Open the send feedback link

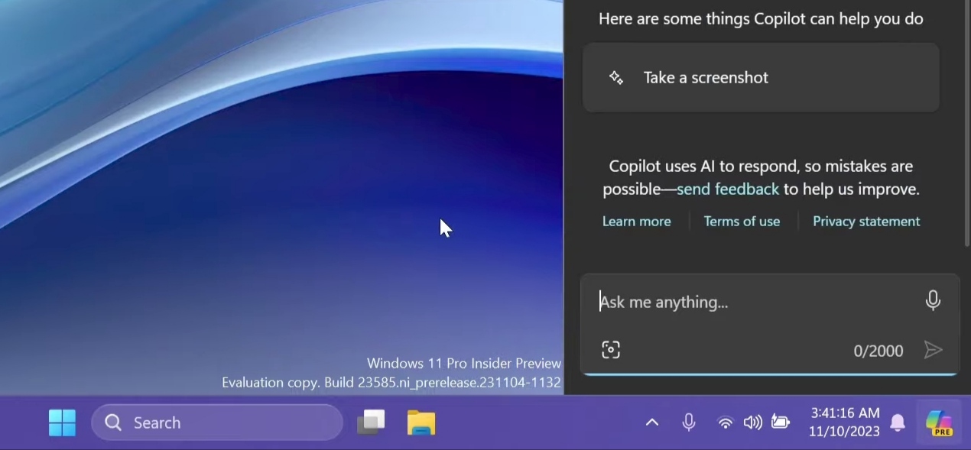point(728,189)
